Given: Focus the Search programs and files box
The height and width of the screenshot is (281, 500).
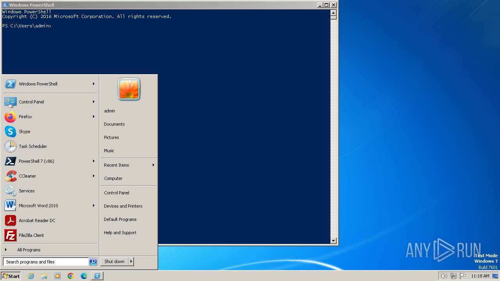Looking at the screenshot, I should pyautogui.click(x=46, y=262).
